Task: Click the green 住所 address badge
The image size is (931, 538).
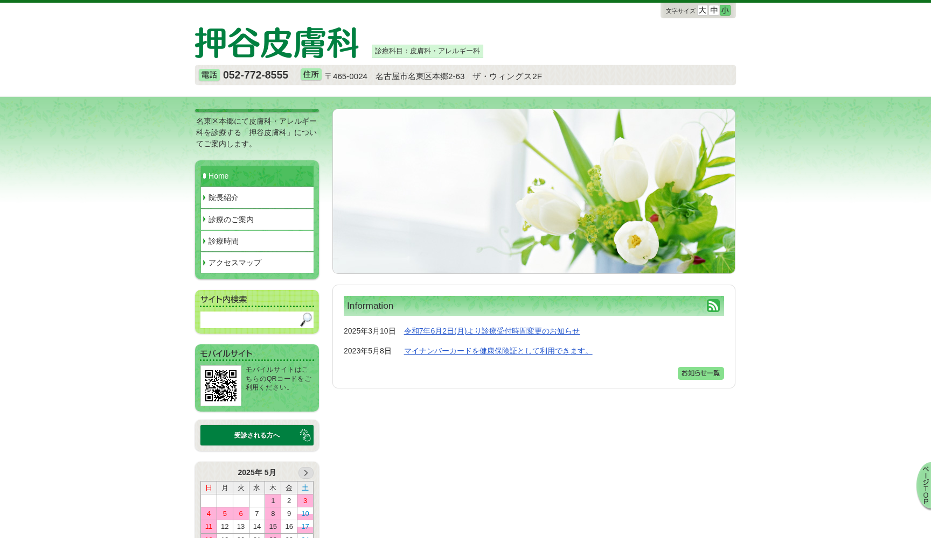Action: coord(311,75)
